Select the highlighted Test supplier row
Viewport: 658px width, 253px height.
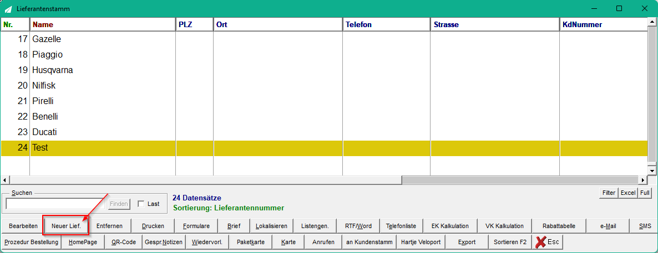[325, 148]
